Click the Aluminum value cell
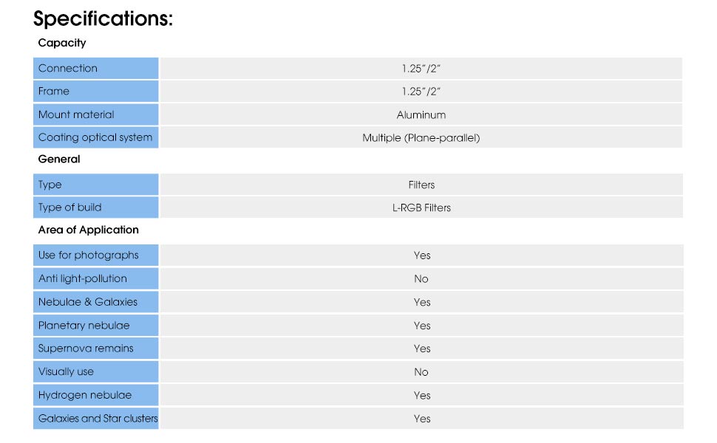This screenshot has height=443, width=717. 421,114
